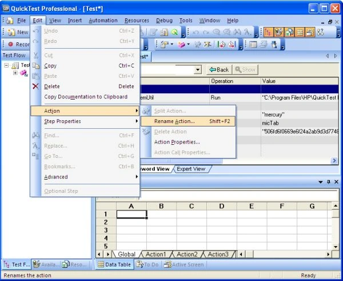Toggle the Active Screen pane toolbar icon
The image size is (343, 281).
tap(310, 32)
